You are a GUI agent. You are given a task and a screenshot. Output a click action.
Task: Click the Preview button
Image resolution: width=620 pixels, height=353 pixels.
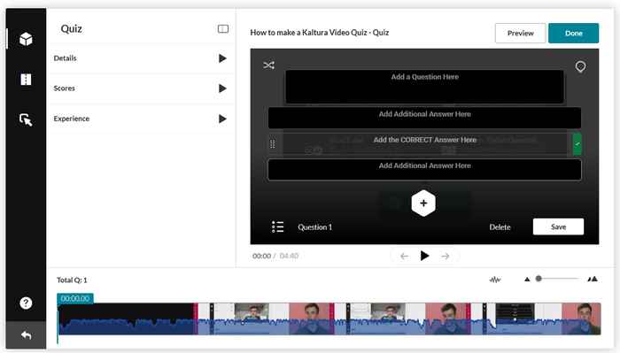(521, 33)
